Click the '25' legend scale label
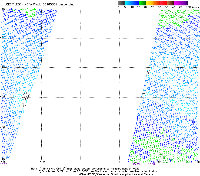The width and height of the screenshot is (200, 176). tap(153, 7)
